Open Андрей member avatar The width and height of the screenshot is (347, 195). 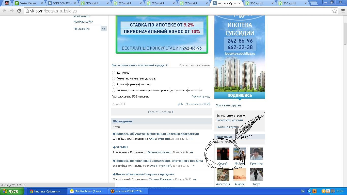click(240, 174)
